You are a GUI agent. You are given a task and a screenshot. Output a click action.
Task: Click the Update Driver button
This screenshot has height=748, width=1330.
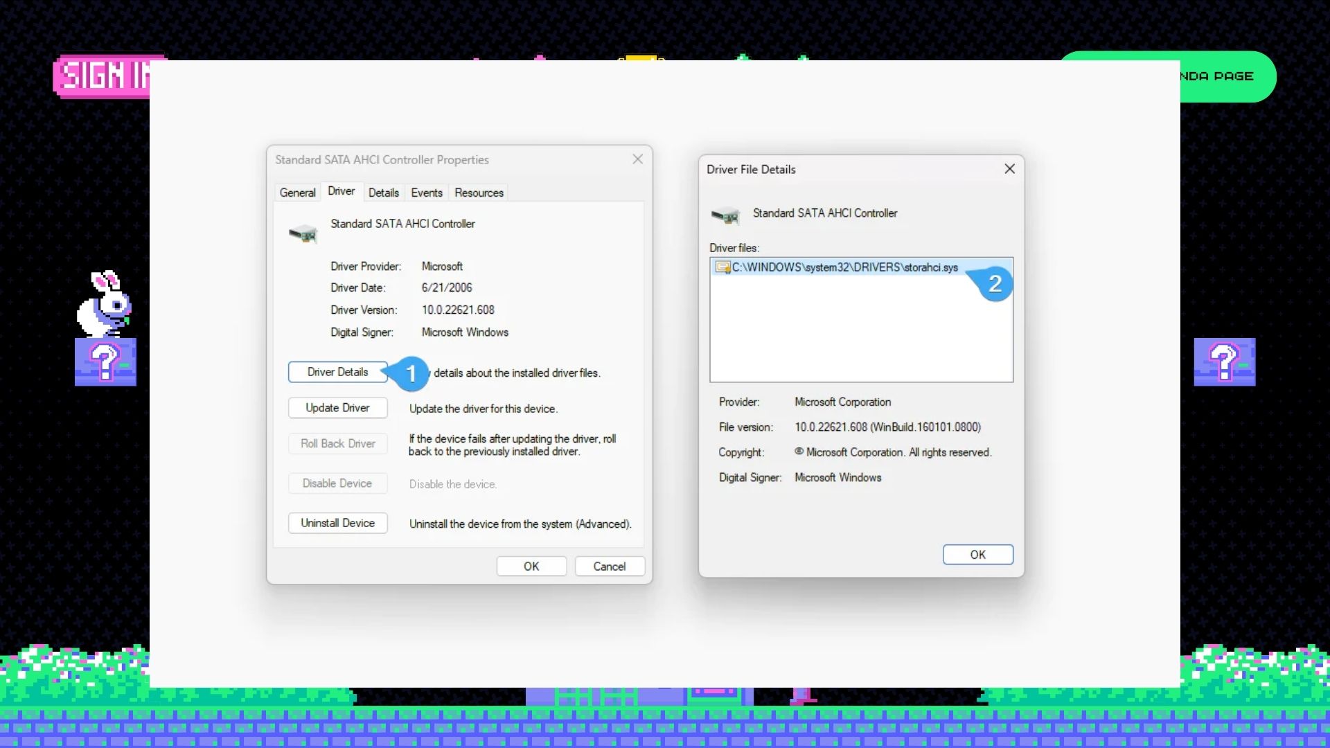[338, 408]
